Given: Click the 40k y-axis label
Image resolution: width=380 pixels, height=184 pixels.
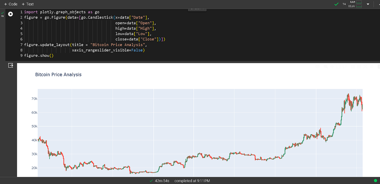Looking at the screenshot, I should [x=34, y=140].
